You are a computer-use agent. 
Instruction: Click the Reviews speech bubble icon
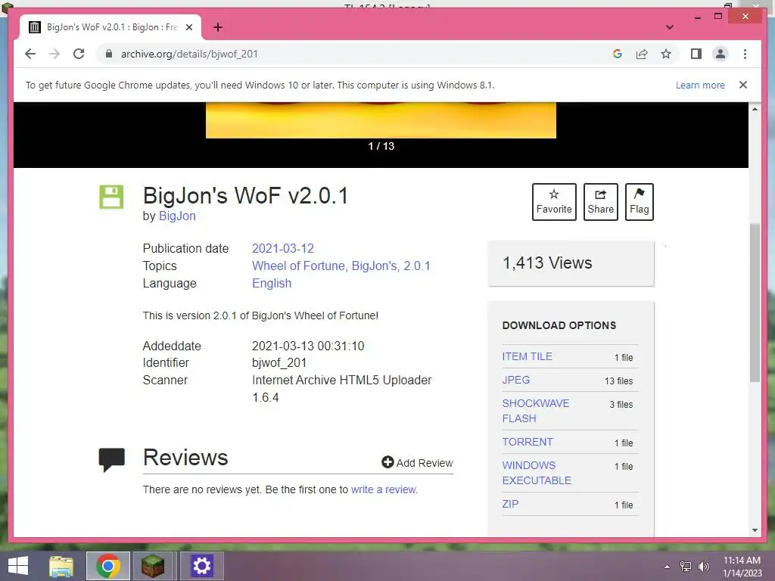(x=112, y=460)
